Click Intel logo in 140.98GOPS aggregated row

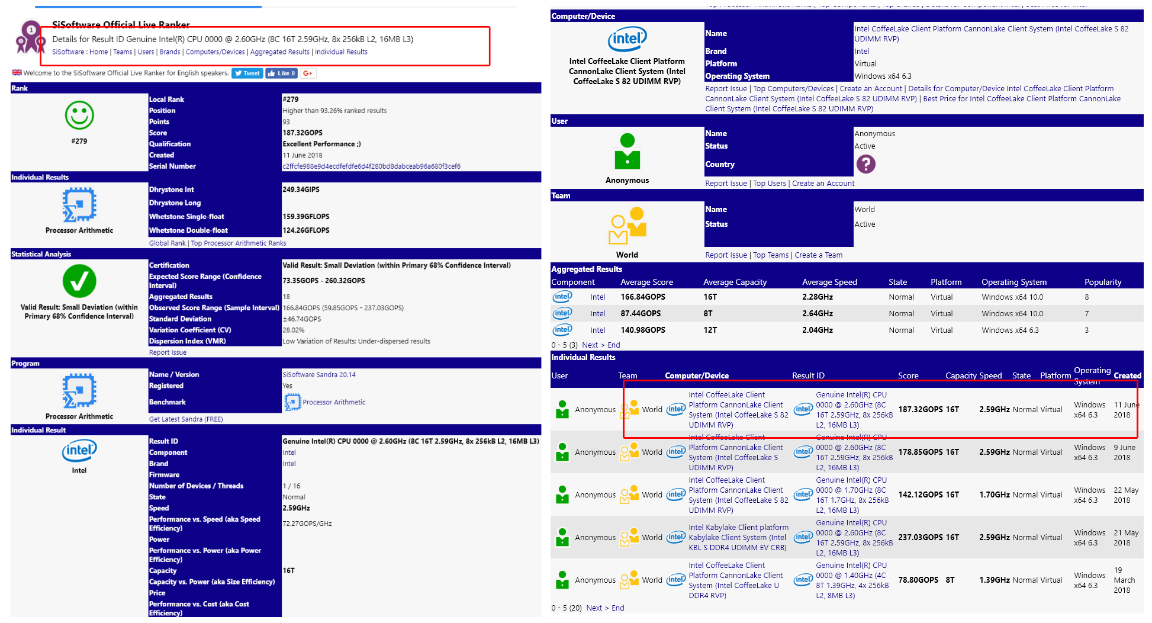point(562,330)
